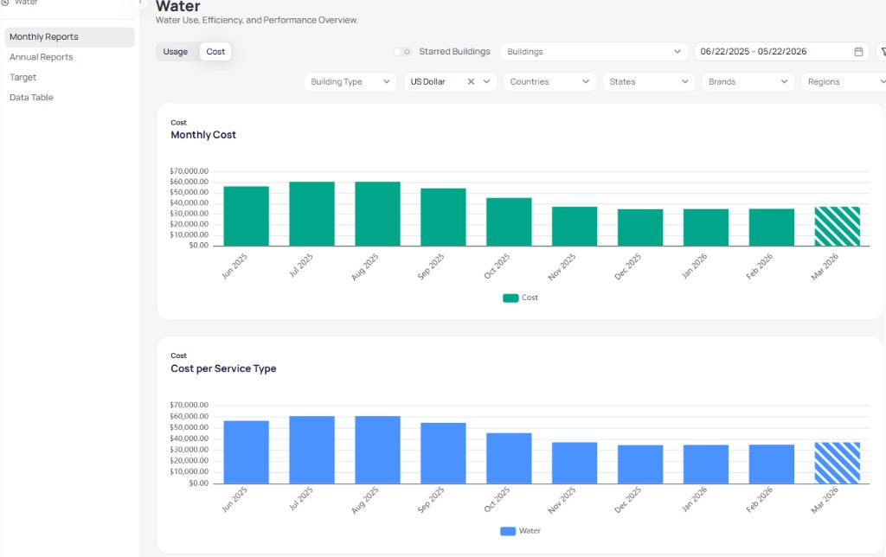
Task: Click the Cost per Service Type title
Action: [x=223, y=368]
